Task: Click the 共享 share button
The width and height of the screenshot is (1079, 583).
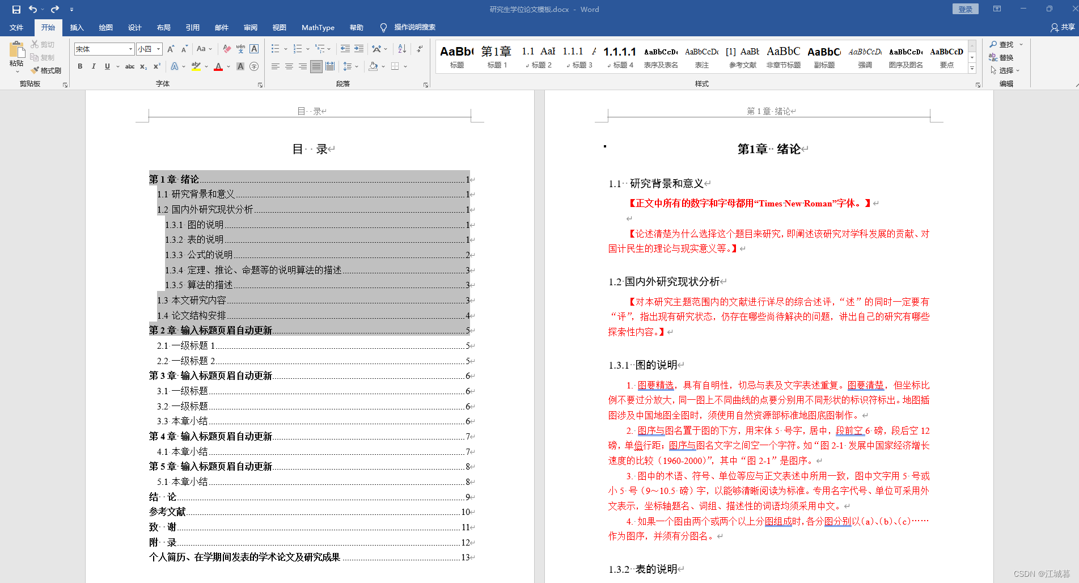Action: (x=1063, y=27)
